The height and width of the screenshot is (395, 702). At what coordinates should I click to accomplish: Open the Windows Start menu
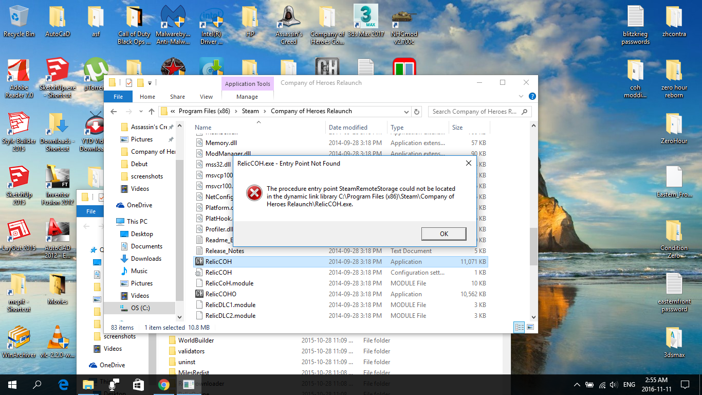tap(12, 384)
